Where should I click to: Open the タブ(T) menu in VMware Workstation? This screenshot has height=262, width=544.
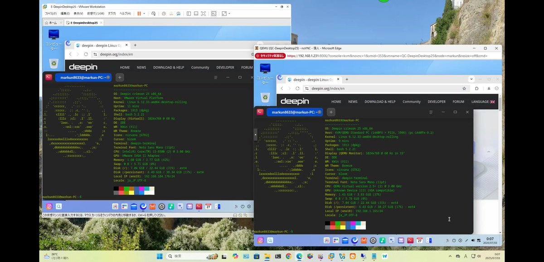pos(112,14)
